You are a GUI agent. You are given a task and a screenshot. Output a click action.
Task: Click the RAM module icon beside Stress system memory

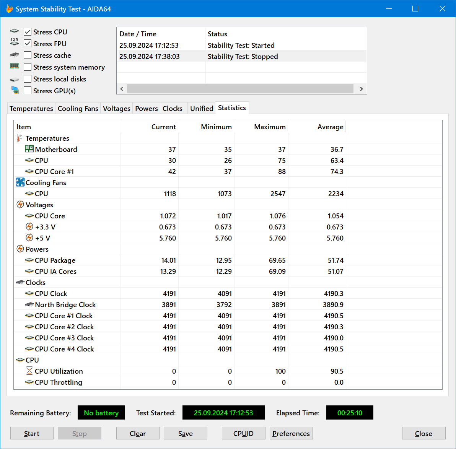point(14,66)
